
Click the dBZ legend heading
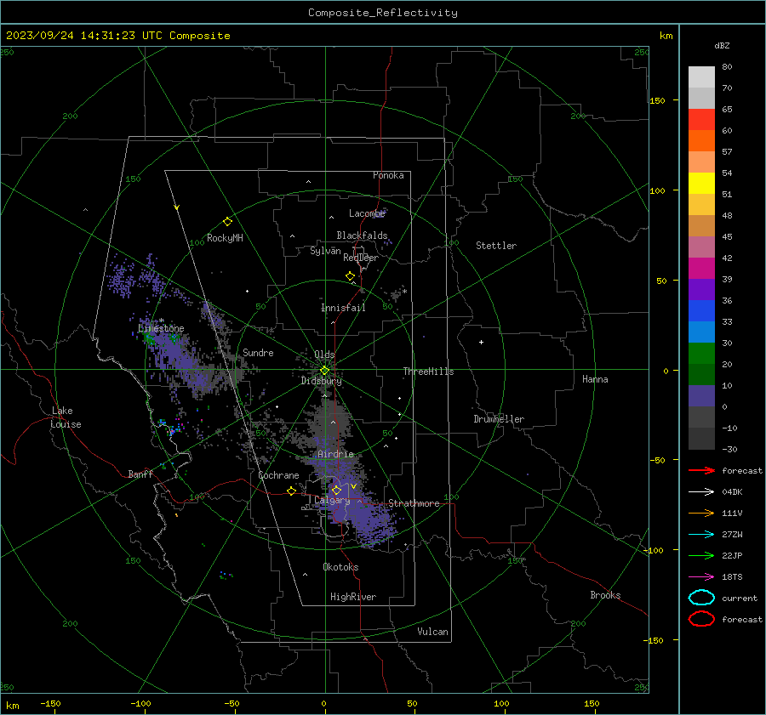[722, 45]
